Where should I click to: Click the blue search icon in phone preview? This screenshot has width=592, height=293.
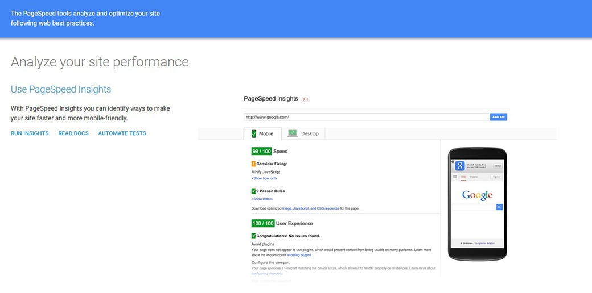(500, 207)
